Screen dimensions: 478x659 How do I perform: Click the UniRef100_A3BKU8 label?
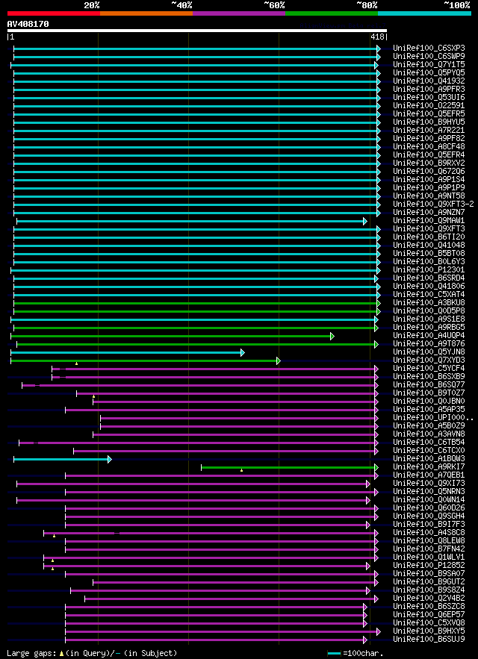click(x=429, y=302)
